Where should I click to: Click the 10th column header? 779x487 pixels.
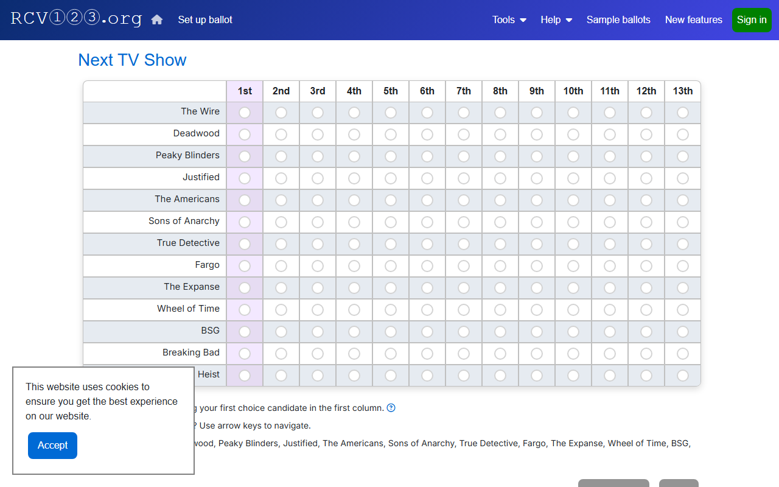pos(573,91)
